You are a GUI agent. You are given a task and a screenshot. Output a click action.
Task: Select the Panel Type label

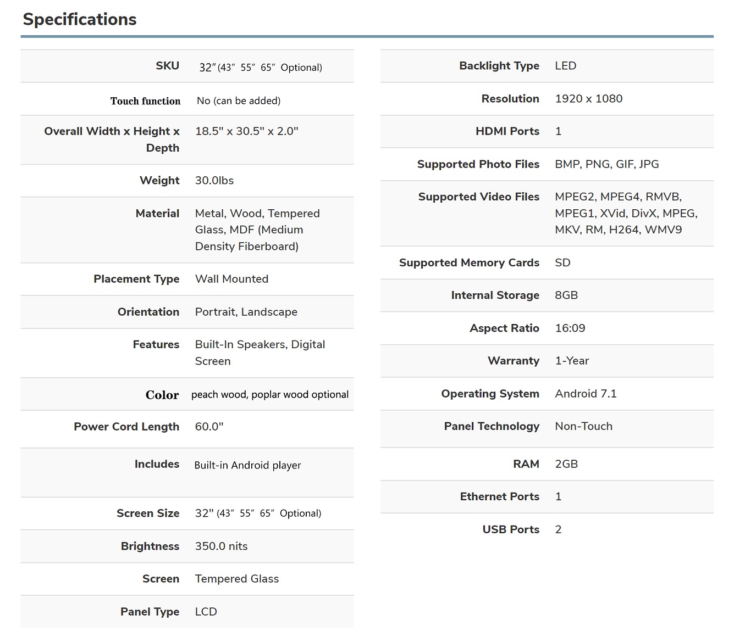[150, 612]
